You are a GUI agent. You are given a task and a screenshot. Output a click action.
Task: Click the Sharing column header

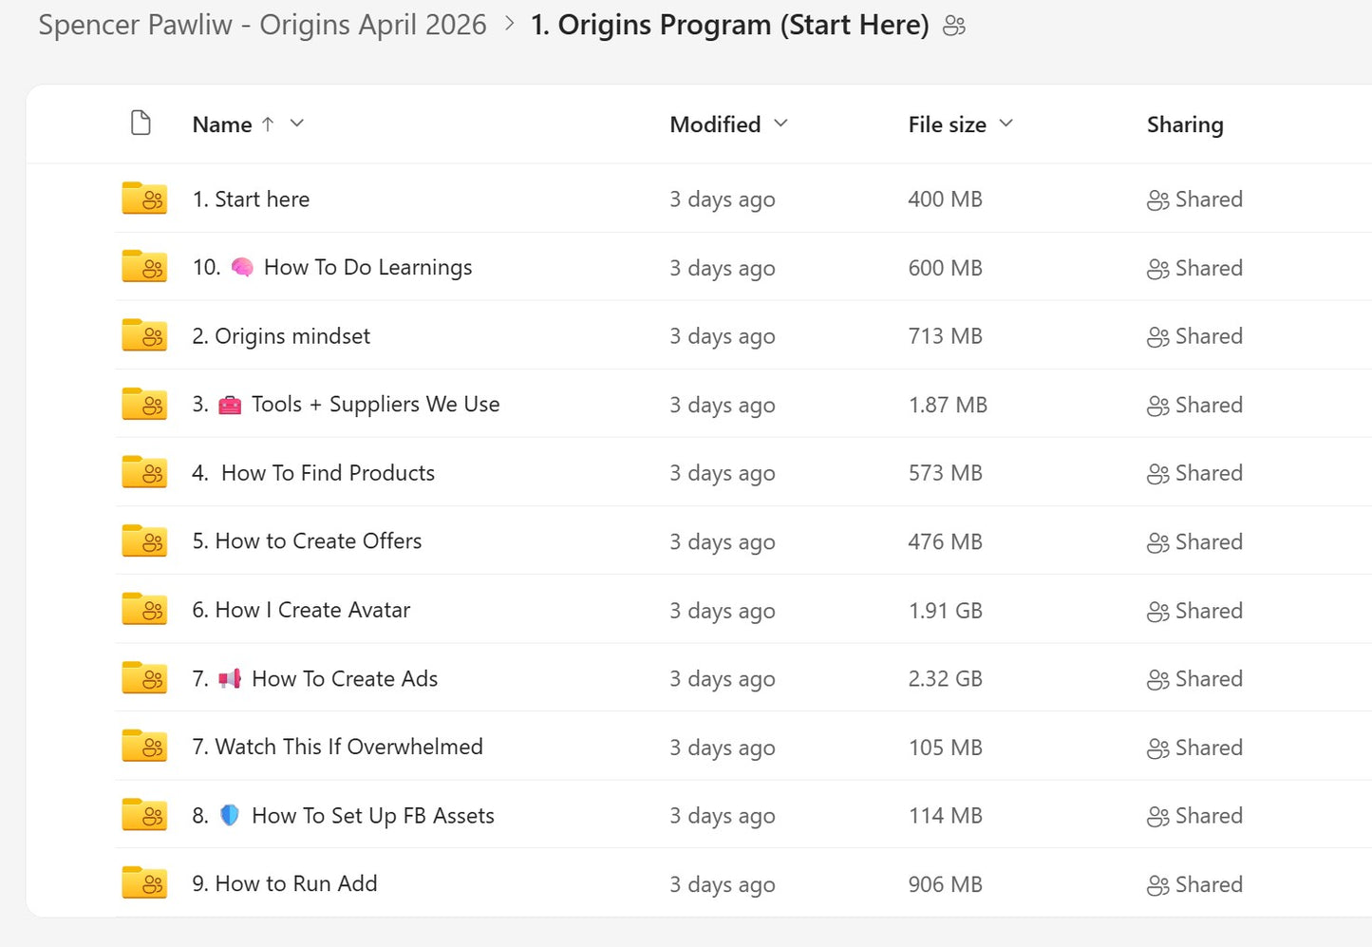tap(1185, 124)
